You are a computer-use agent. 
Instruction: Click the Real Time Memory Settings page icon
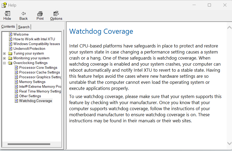click(16, 91)
